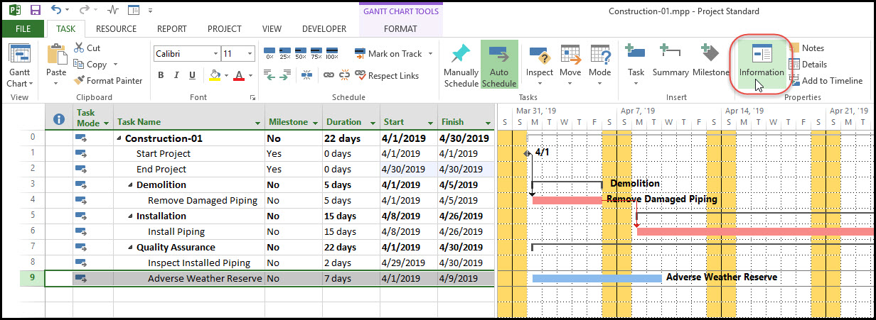876x320 pixels.
Task: Open the Calibri font name dropdown
Action: [215, 54]
